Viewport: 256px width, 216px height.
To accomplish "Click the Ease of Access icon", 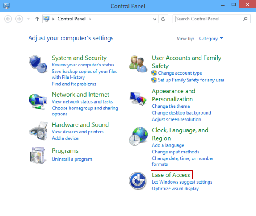I will click(138, 181).
